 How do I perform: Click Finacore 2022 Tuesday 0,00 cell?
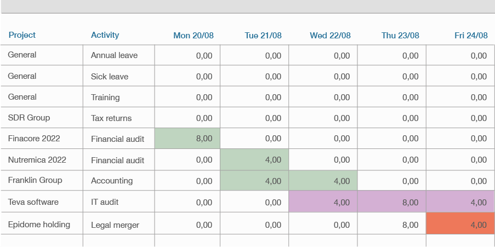pos(254,139)
